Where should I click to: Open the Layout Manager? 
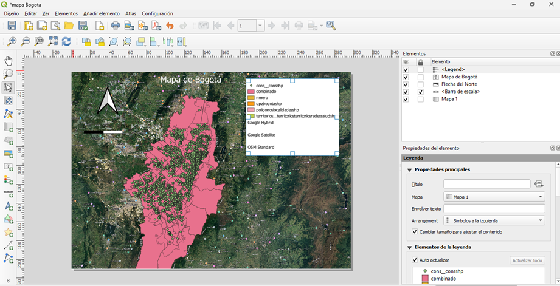pyautogui.click(x=55, y=26)
